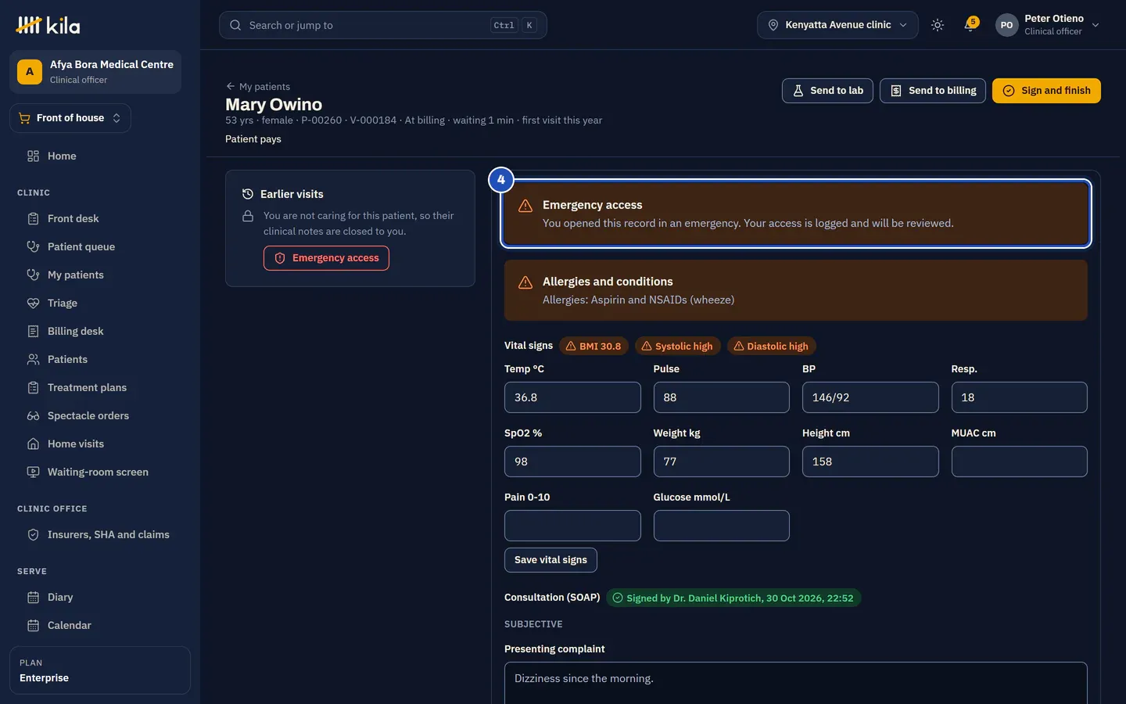Click the Home grid icon in sidebar
Screen dimensions: 1126x704
point(33,156)
